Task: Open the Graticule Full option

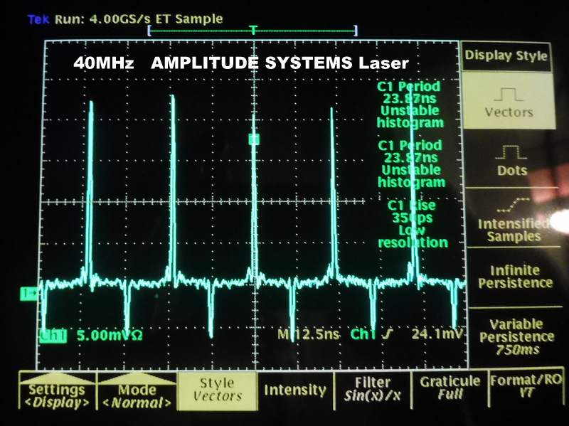Action: pyautogui.click(x=450, y=388)
